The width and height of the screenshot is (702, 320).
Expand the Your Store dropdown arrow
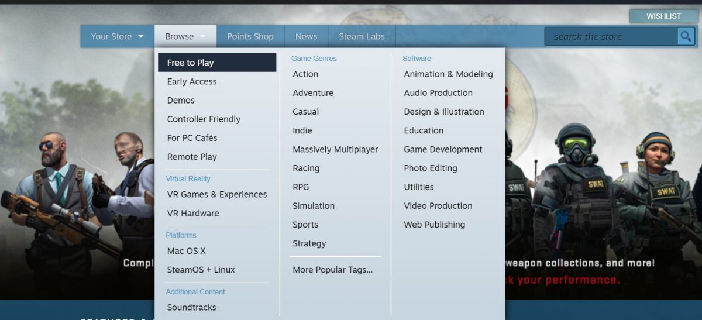pyautogui.click(x=141, y=37)
